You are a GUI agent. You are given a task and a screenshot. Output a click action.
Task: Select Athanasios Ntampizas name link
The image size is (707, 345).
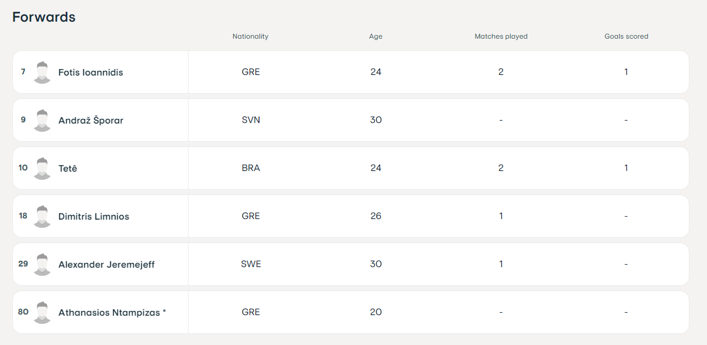point(110,312)
